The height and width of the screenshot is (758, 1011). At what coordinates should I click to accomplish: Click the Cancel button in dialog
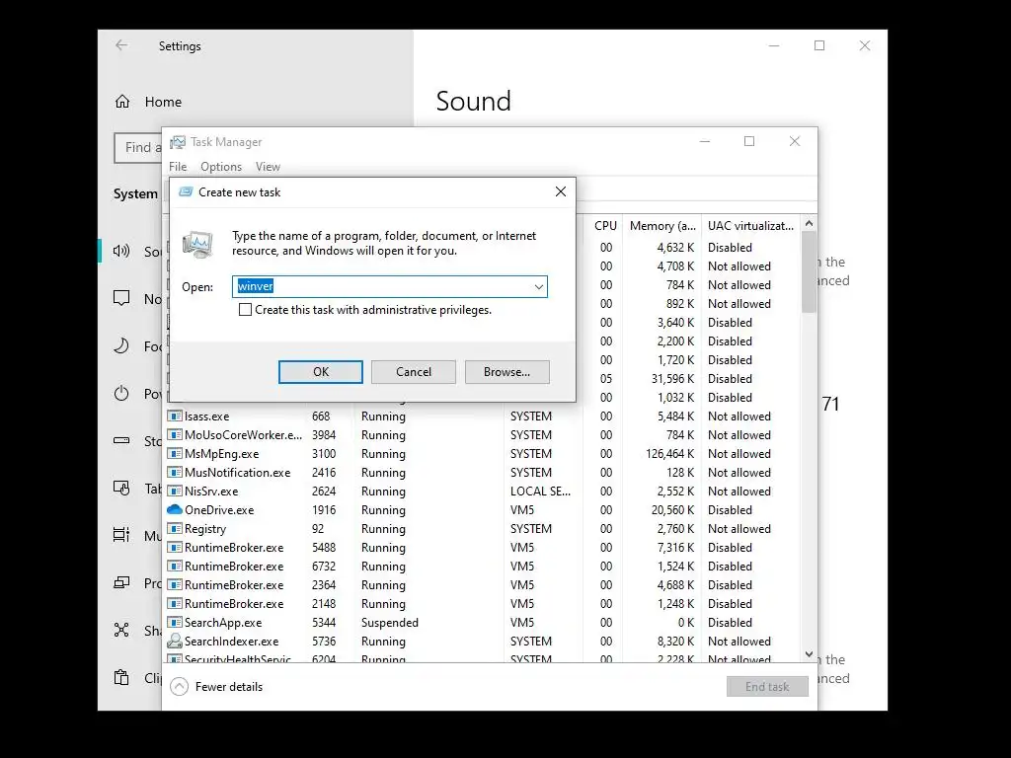click(414, 372)
